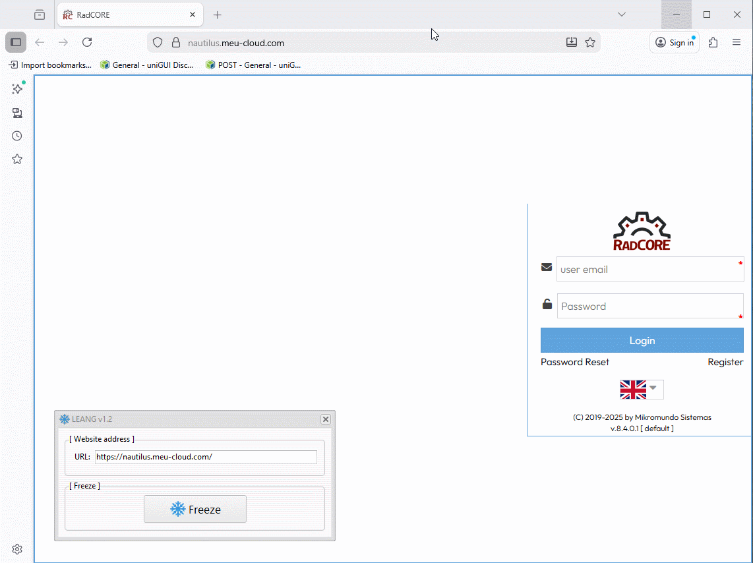Click the Sign in button
Image resolution: width=753 pixels, height=563 pixels.
click(675, 42)
